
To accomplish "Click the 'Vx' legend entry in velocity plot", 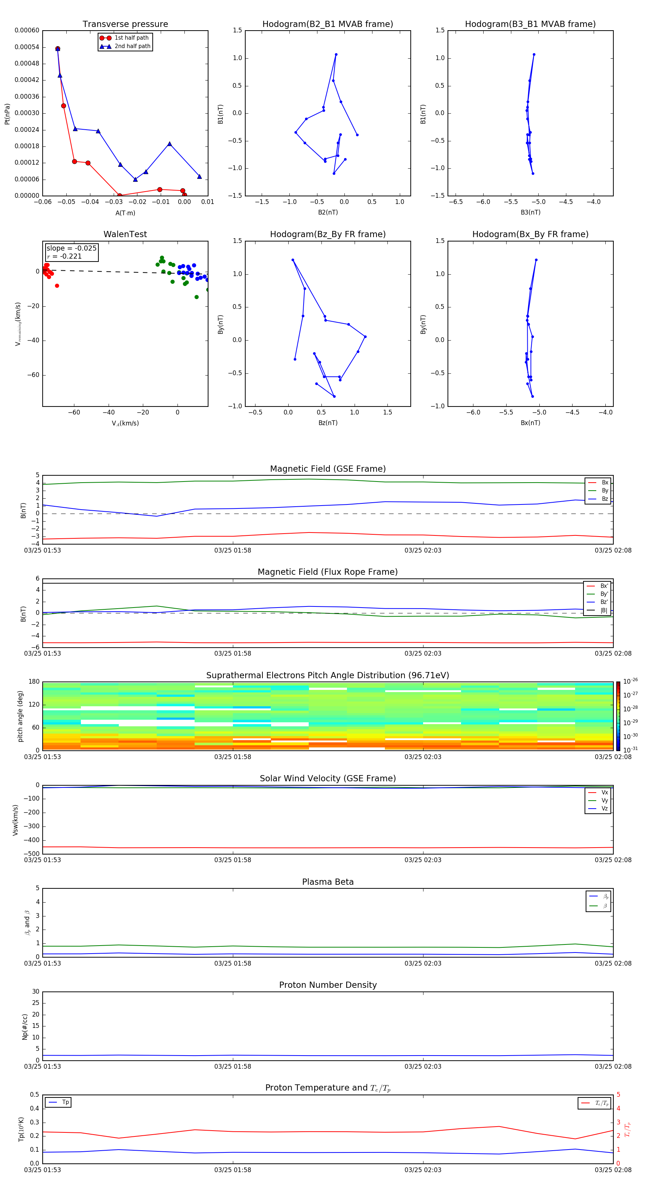I will [598, 792].
